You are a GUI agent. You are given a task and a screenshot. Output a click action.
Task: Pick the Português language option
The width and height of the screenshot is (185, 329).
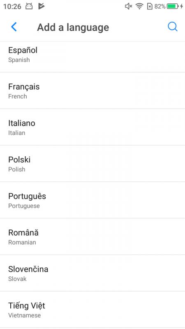click(92, 200)
